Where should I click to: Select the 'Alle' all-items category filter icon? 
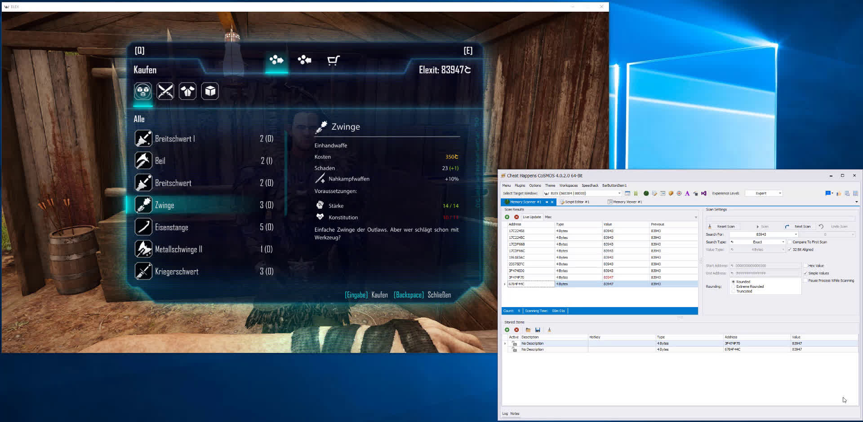pyautogui.click(x=143, y=91)
